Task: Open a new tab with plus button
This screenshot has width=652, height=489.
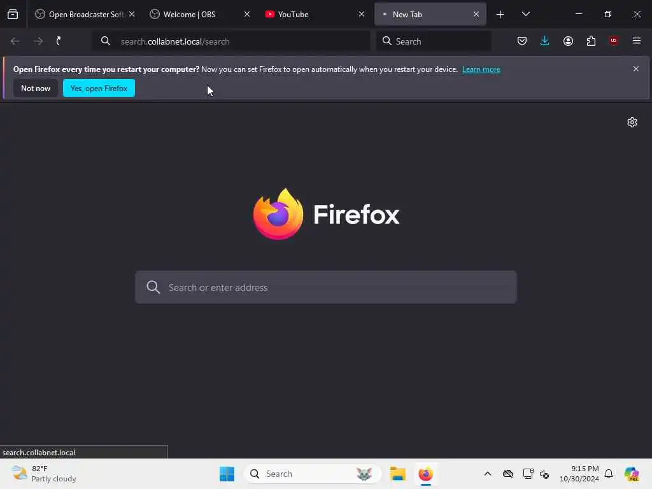Action: click(500, 15)
